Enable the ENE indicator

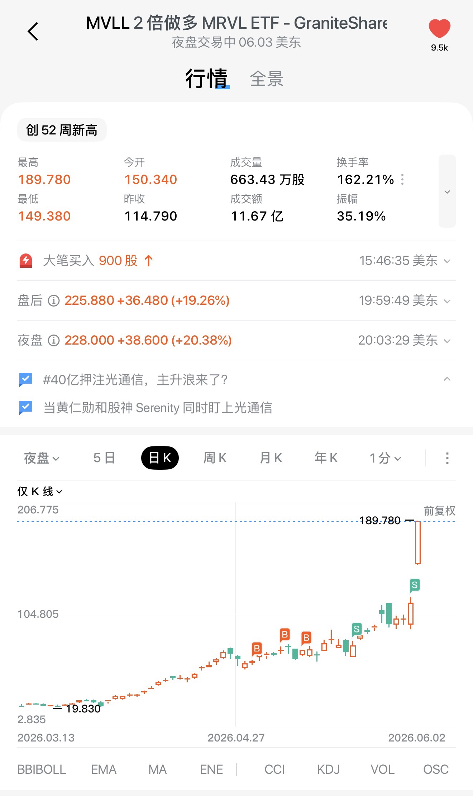tap(211, 769)
